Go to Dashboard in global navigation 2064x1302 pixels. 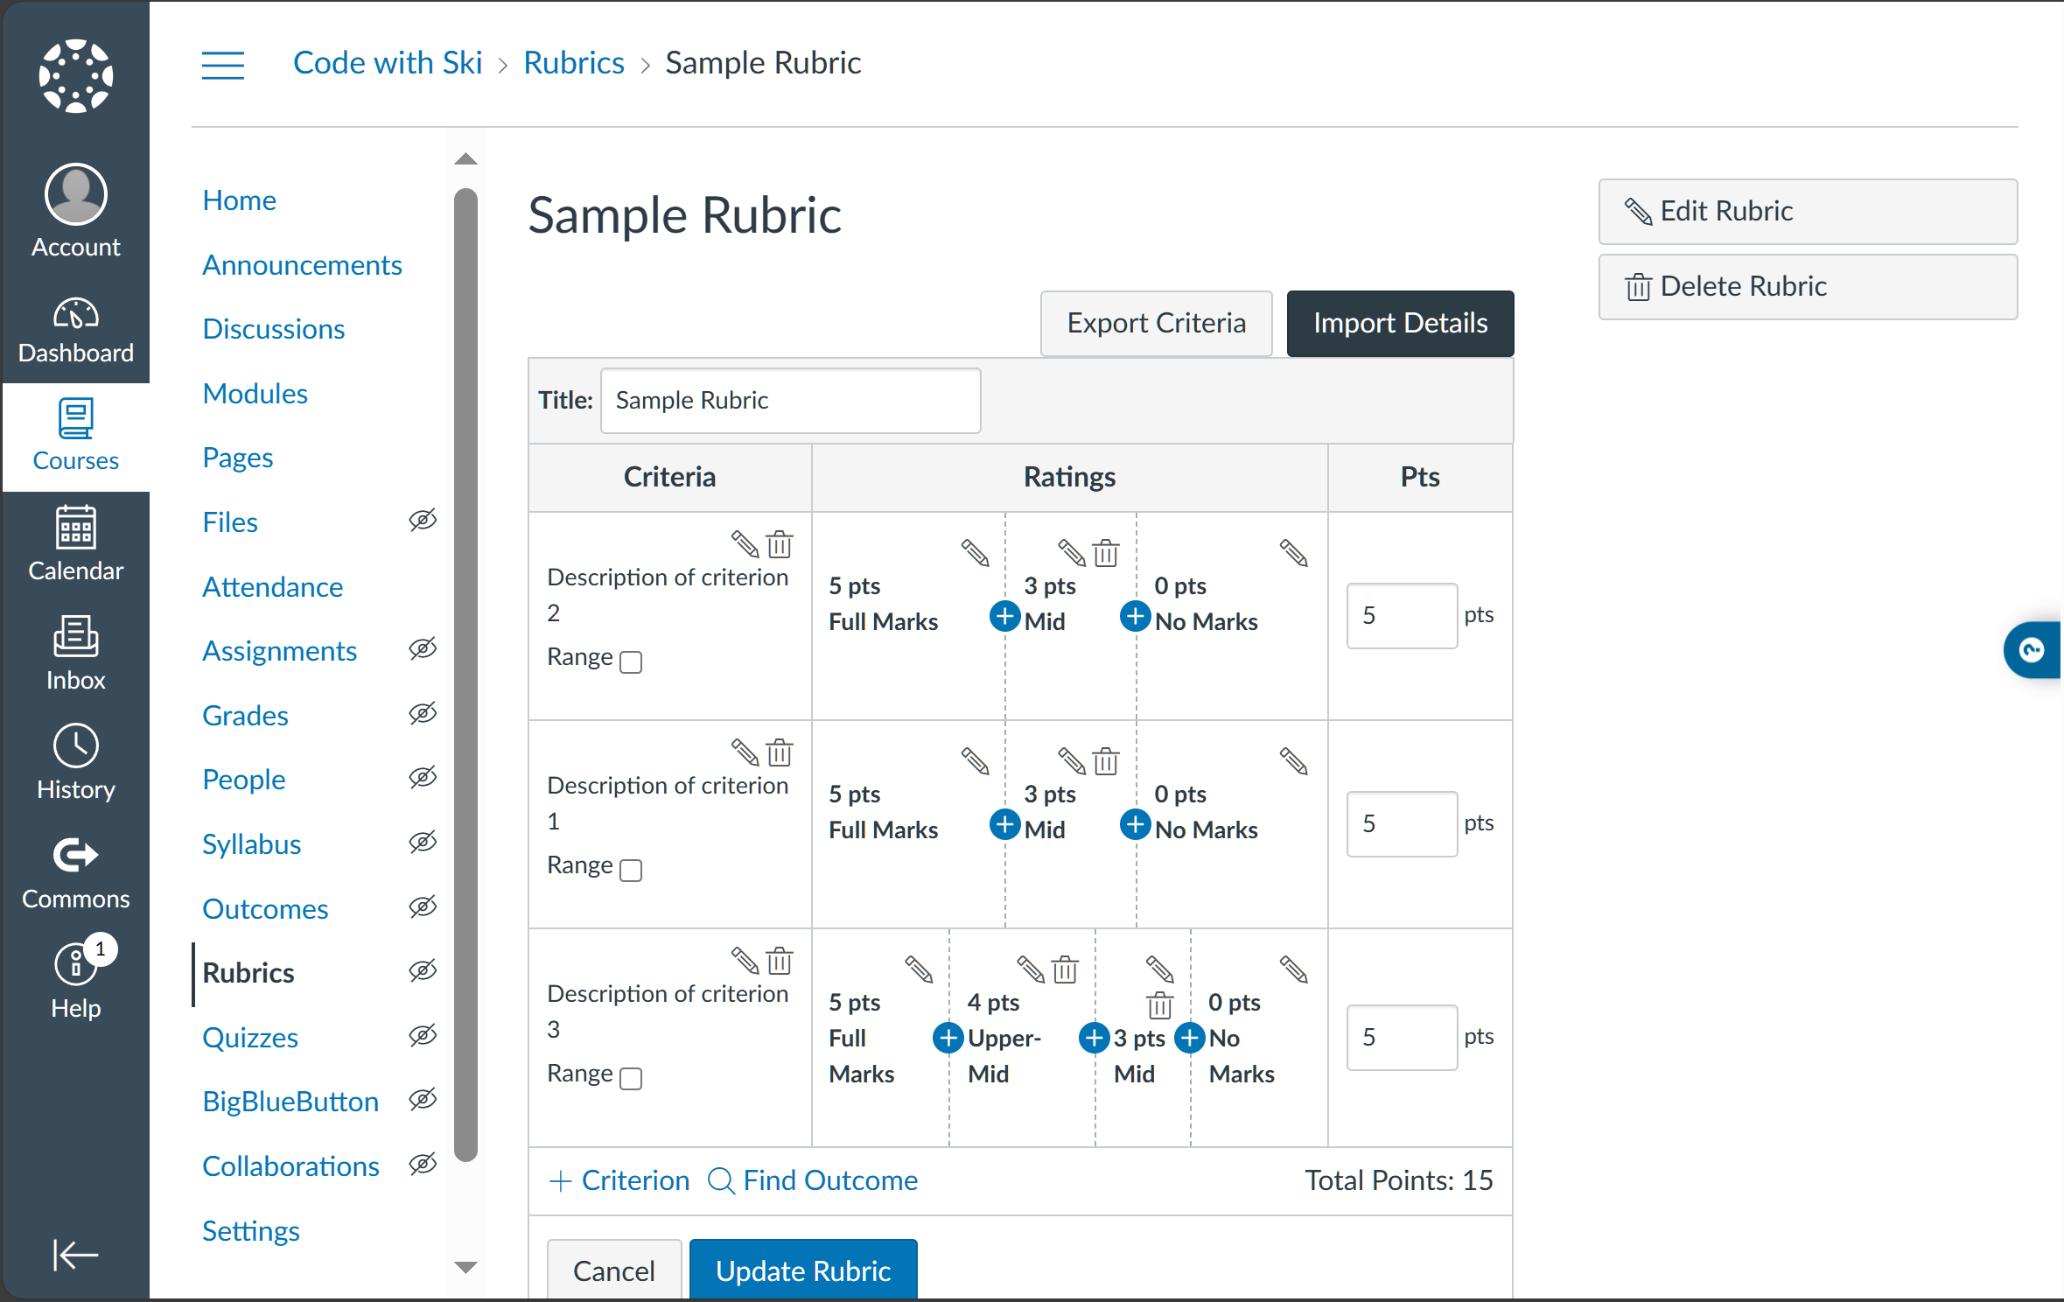pyautogui.click(x=76, y=331)
